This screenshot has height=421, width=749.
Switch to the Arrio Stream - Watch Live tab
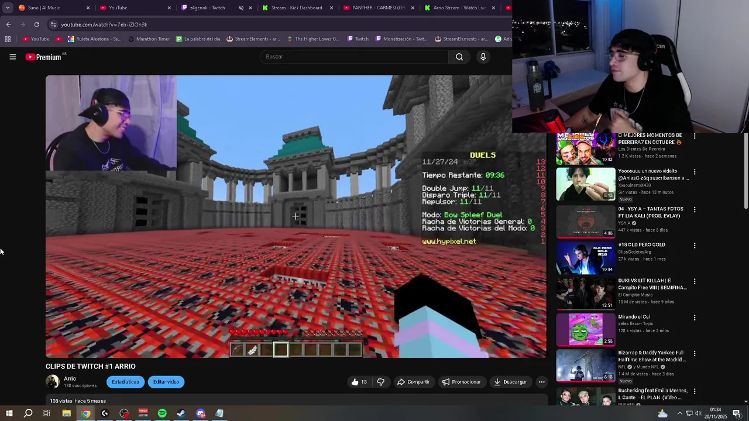click(x=458, y=8)
